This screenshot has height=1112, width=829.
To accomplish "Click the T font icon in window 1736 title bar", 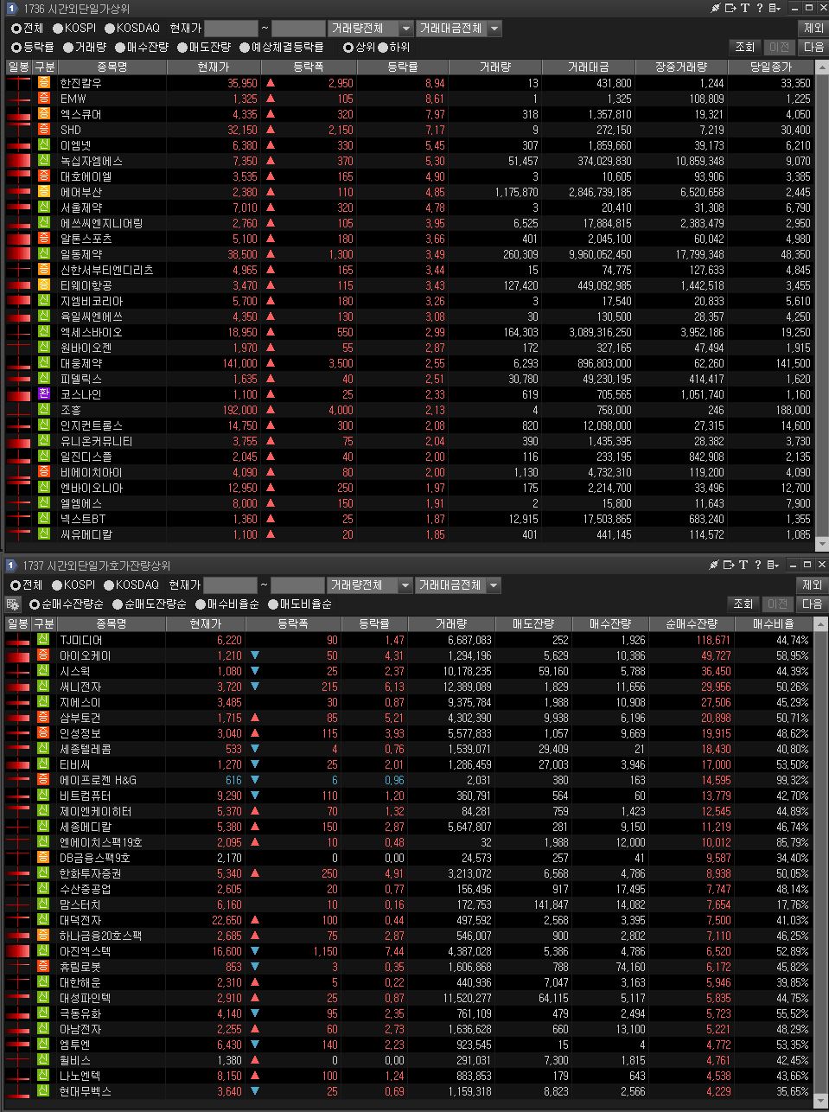I will [744, 8].
